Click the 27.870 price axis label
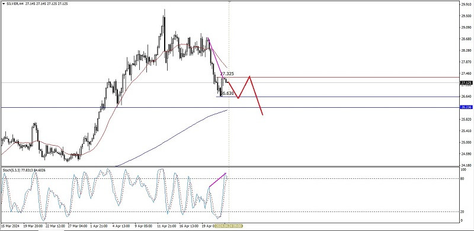This screenshot has width=474, height=231. 466,62
